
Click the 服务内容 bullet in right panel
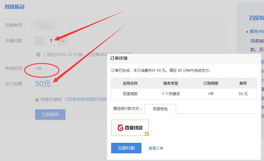(255, 31)
